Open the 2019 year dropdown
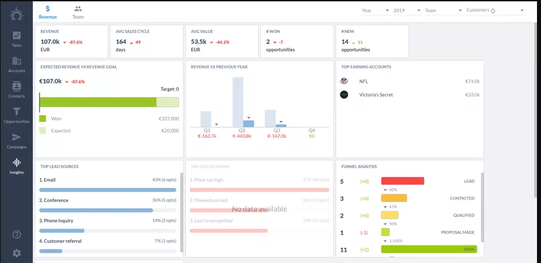This screenshot has height=263, width=541. [407, 10]
